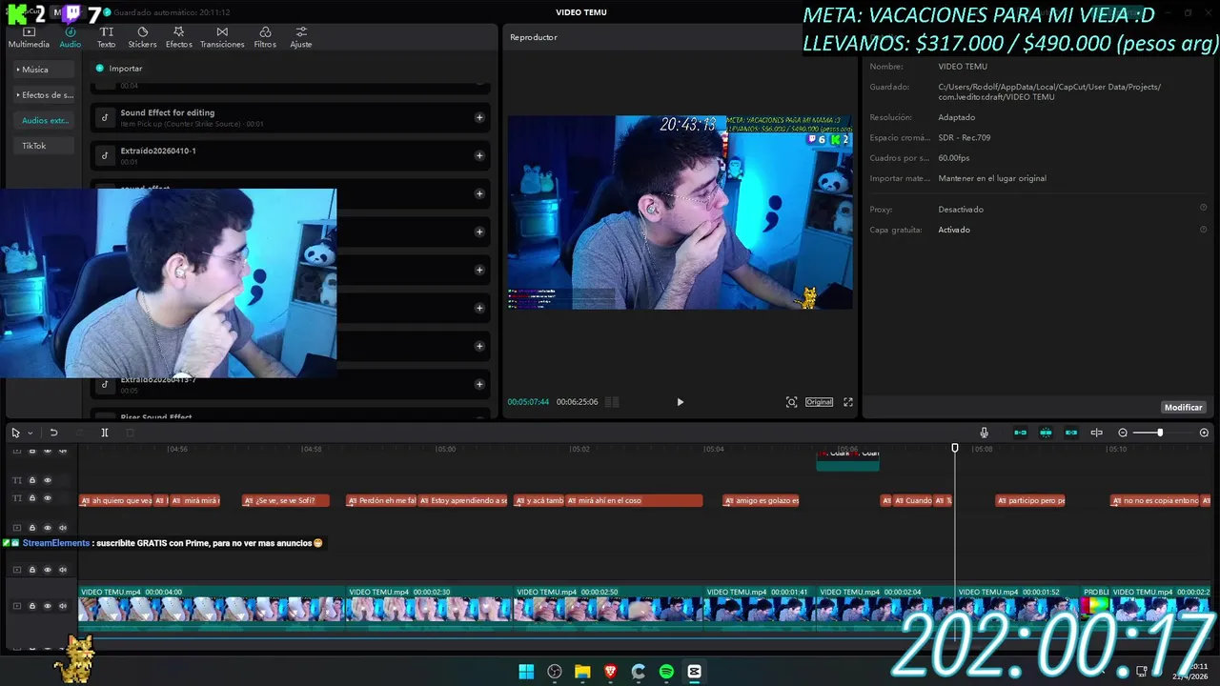
Task: Select the Audios extraídos category
Action: [45, 121]
